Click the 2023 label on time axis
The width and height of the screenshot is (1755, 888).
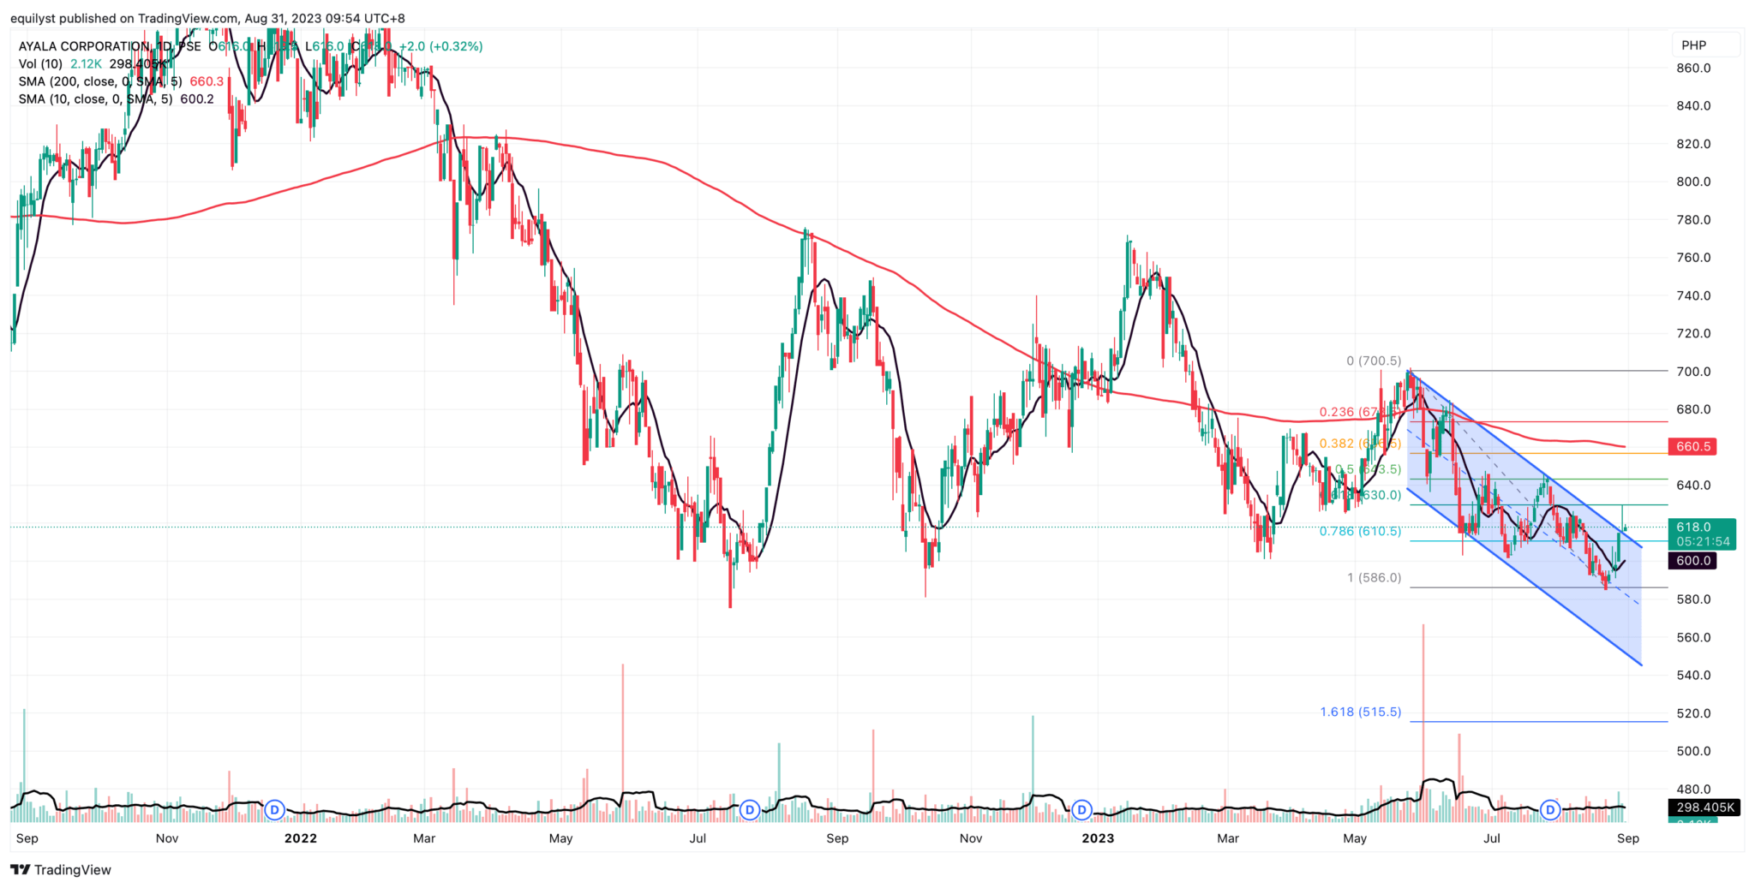coord(1098,838)
